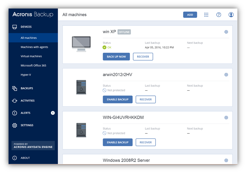Open the Devices section monitor icon

(15, 27)
